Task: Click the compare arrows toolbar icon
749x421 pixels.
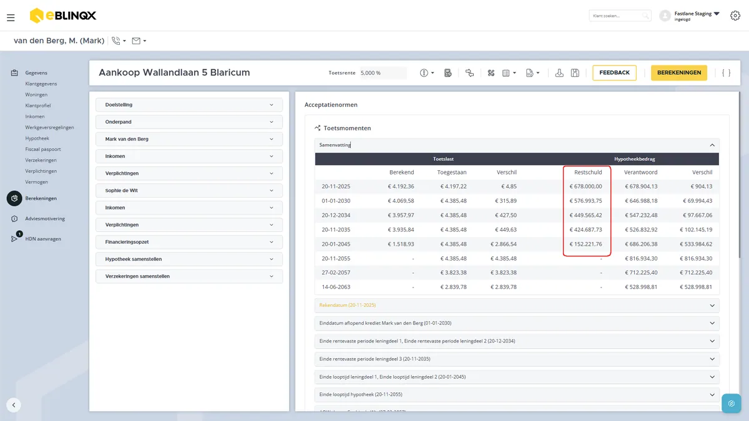Action: pos(469,73)
